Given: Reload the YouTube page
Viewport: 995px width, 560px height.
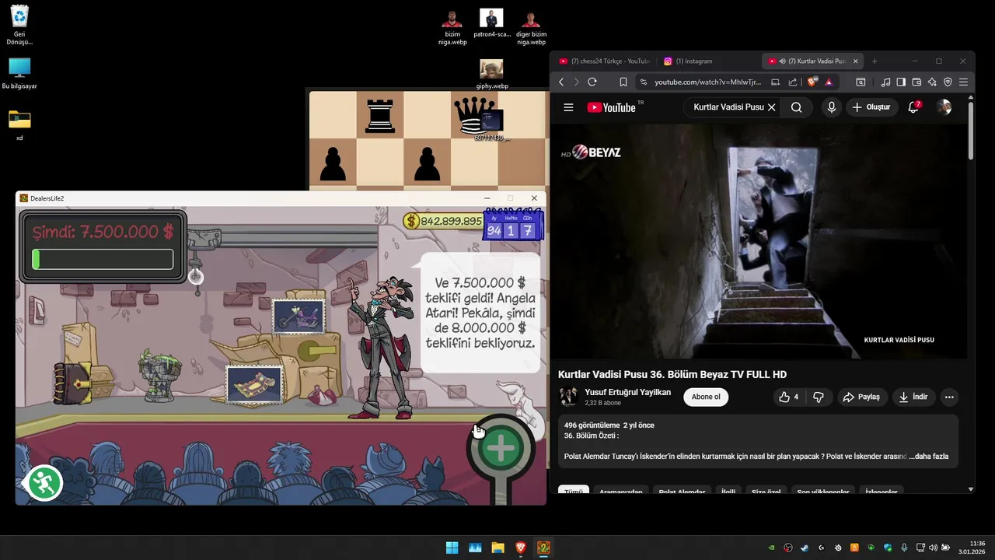Looking at the screenshot, I should coord(592,82).
